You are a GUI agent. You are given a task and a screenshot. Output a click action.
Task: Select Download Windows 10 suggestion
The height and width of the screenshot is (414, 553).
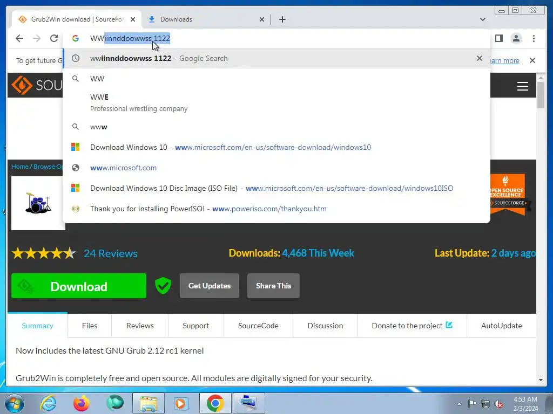coord(276,147)
